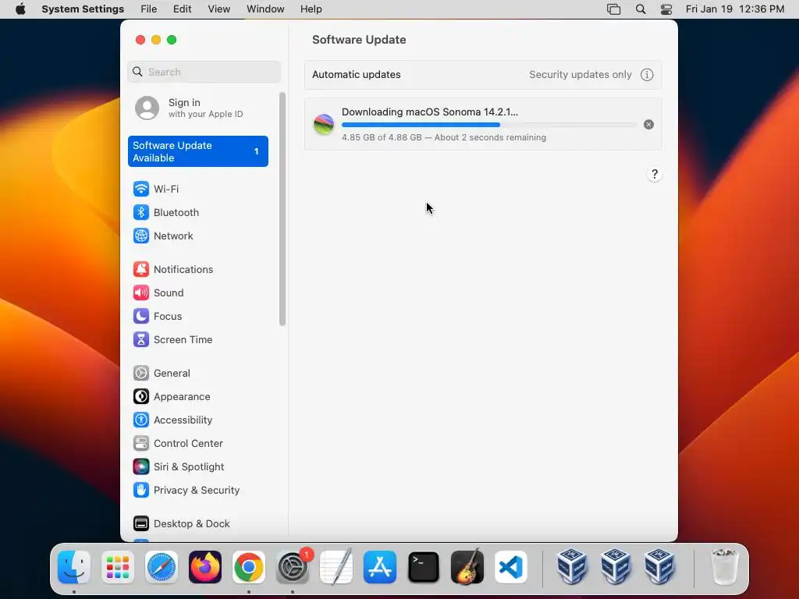
Task: Open Launchpad from the Dock
Action: 118,567
